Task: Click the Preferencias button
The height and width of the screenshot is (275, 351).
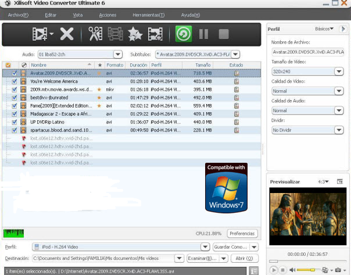Action: (x=242, y=233)
